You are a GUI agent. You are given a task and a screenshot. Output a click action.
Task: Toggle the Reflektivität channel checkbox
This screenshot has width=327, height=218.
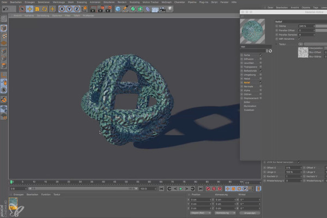(261, 71)
